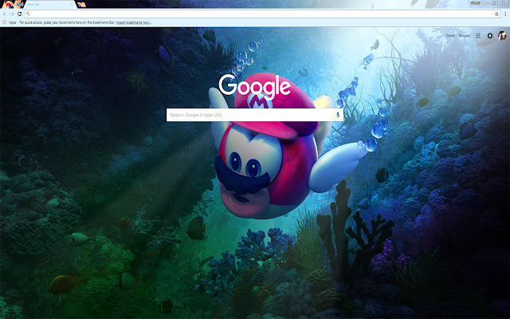The width and height of the screenshot is (510, 319).
Task: Close the New Tab tab
Action: click(72, 5)
